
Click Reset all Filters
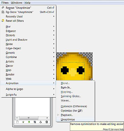[x=28, y=21]
